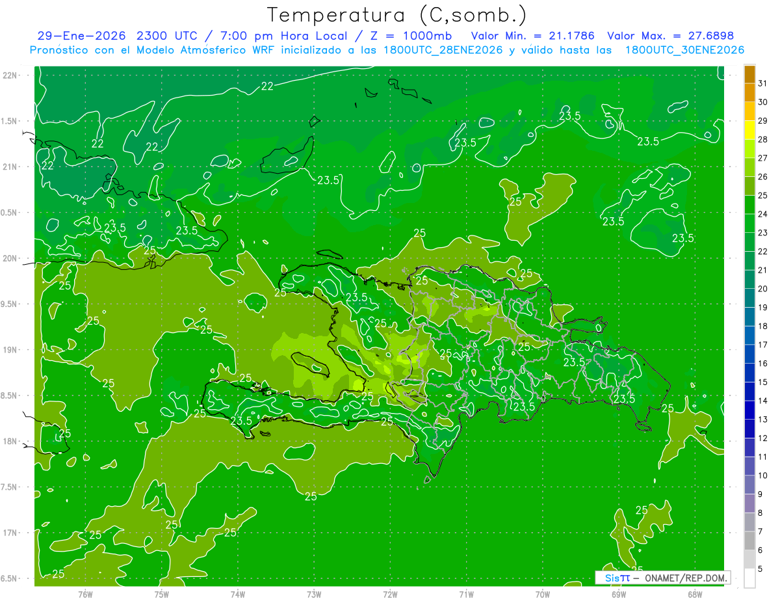Image resolution: width=780 pixels, height=603 pixels.
Task: Click the '20N' latitude axis label
Action: 10,258
